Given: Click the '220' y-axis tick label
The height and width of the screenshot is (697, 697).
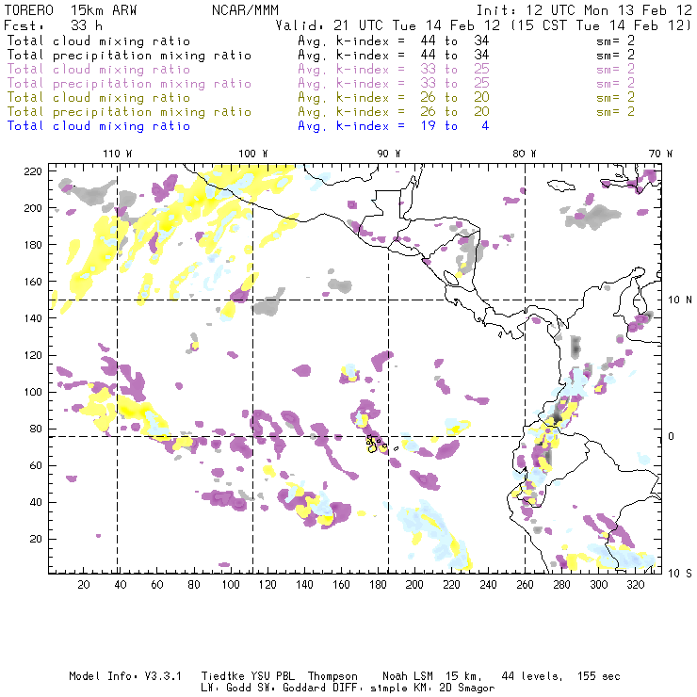Looking at the screenshot, I should tap(33, 171).
